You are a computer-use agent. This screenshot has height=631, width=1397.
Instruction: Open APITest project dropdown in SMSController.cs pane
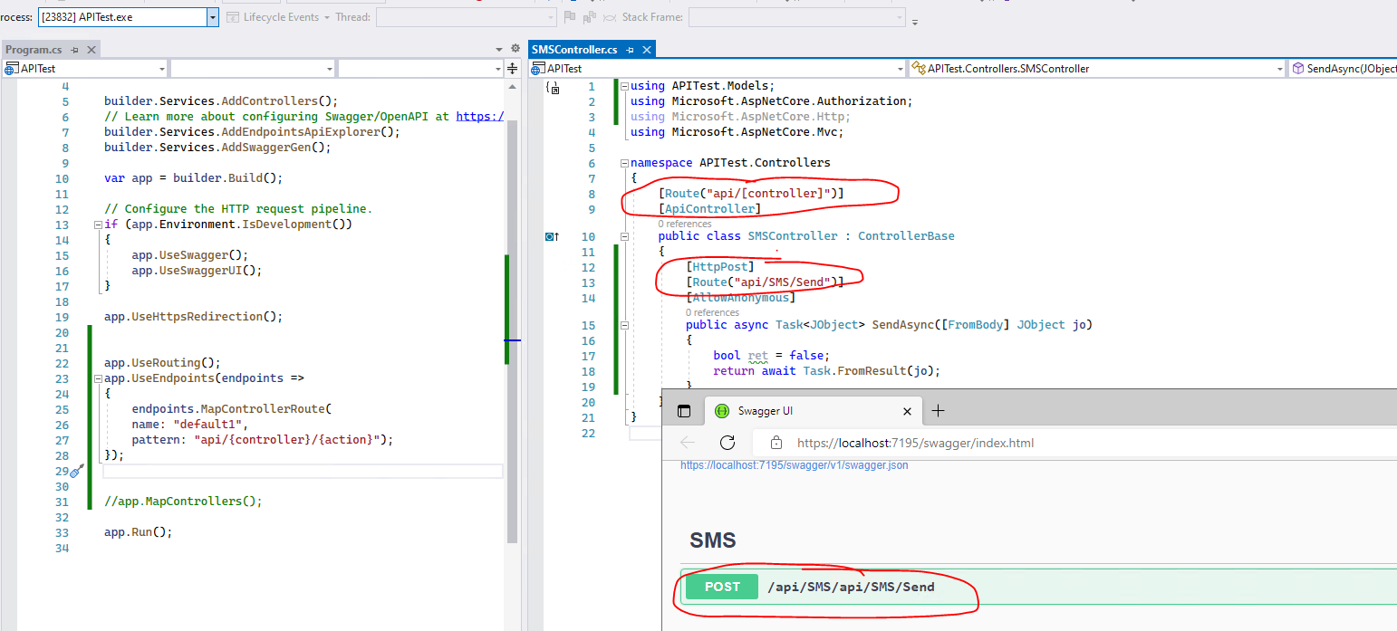point(718,69)
